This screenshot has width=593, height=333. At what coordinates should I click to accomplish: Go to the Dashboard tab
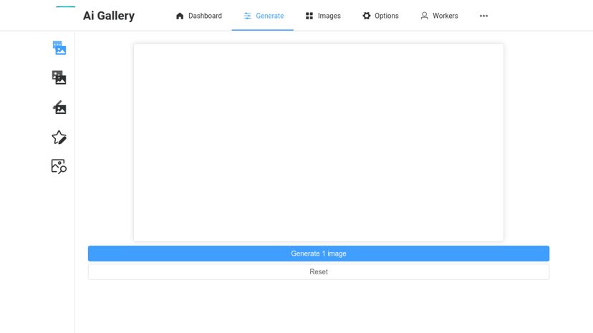[199, 16]
